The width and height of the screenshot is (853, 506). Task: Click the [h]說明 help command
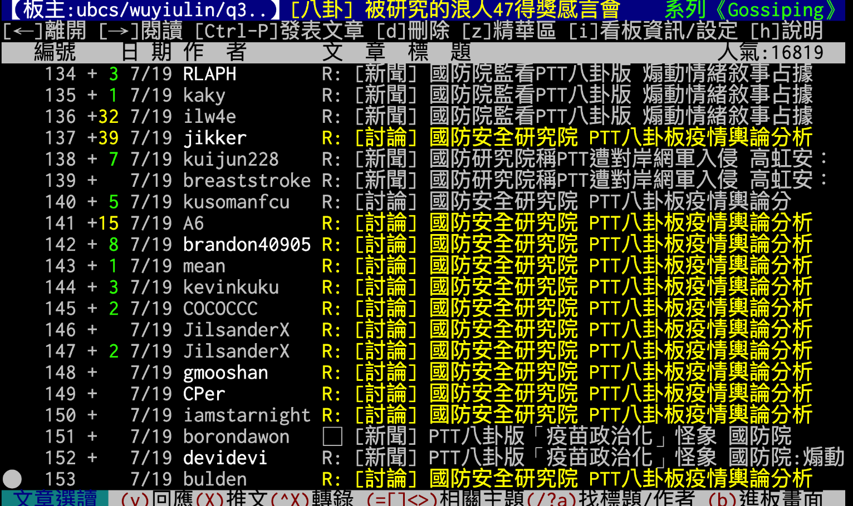(x=786, y=31)
